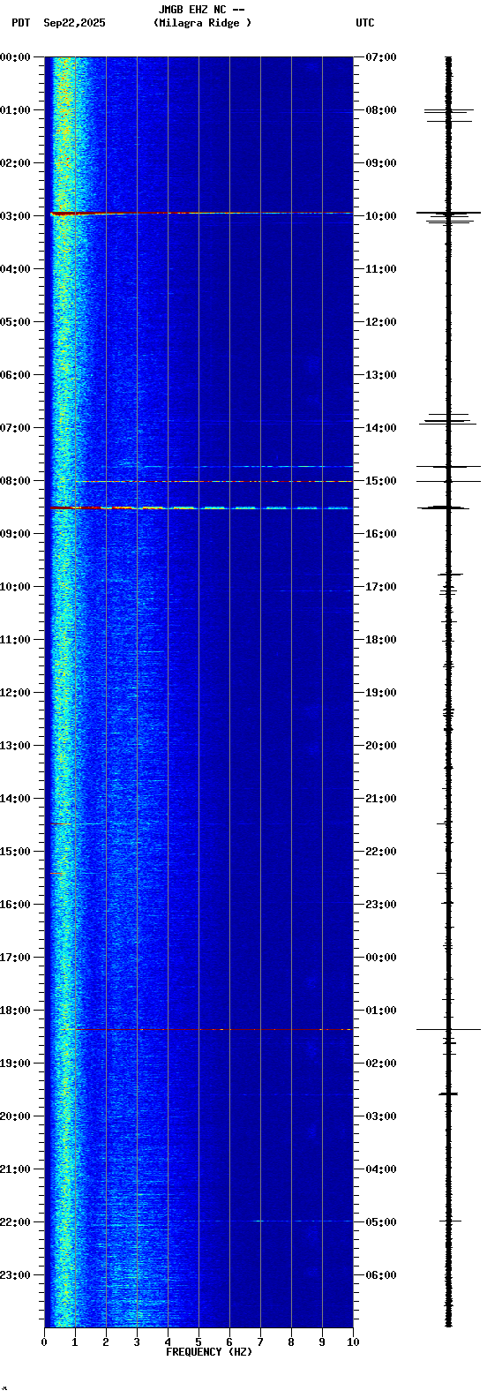The height and width of the screenshot is (1398, 487).
Task: Select the '12:00' label on the PDT axis
Action: [15, 693]
